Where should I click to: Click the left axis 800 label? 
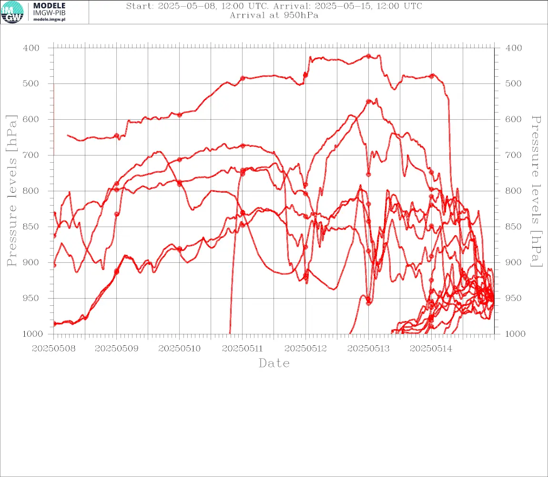coord(31,191)
